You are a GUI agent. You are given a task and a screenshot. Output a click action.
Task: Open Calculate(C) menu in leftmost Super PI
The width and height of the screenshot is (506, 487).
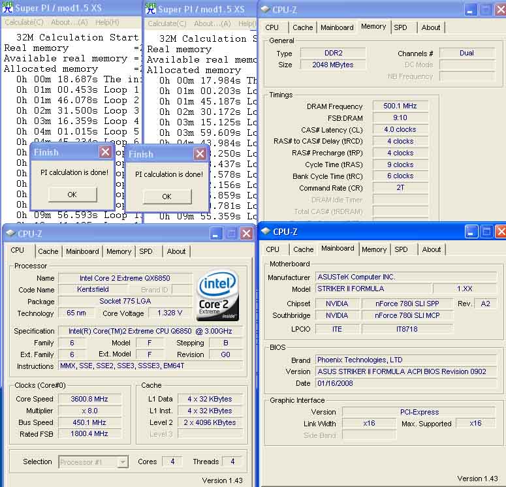24,22
